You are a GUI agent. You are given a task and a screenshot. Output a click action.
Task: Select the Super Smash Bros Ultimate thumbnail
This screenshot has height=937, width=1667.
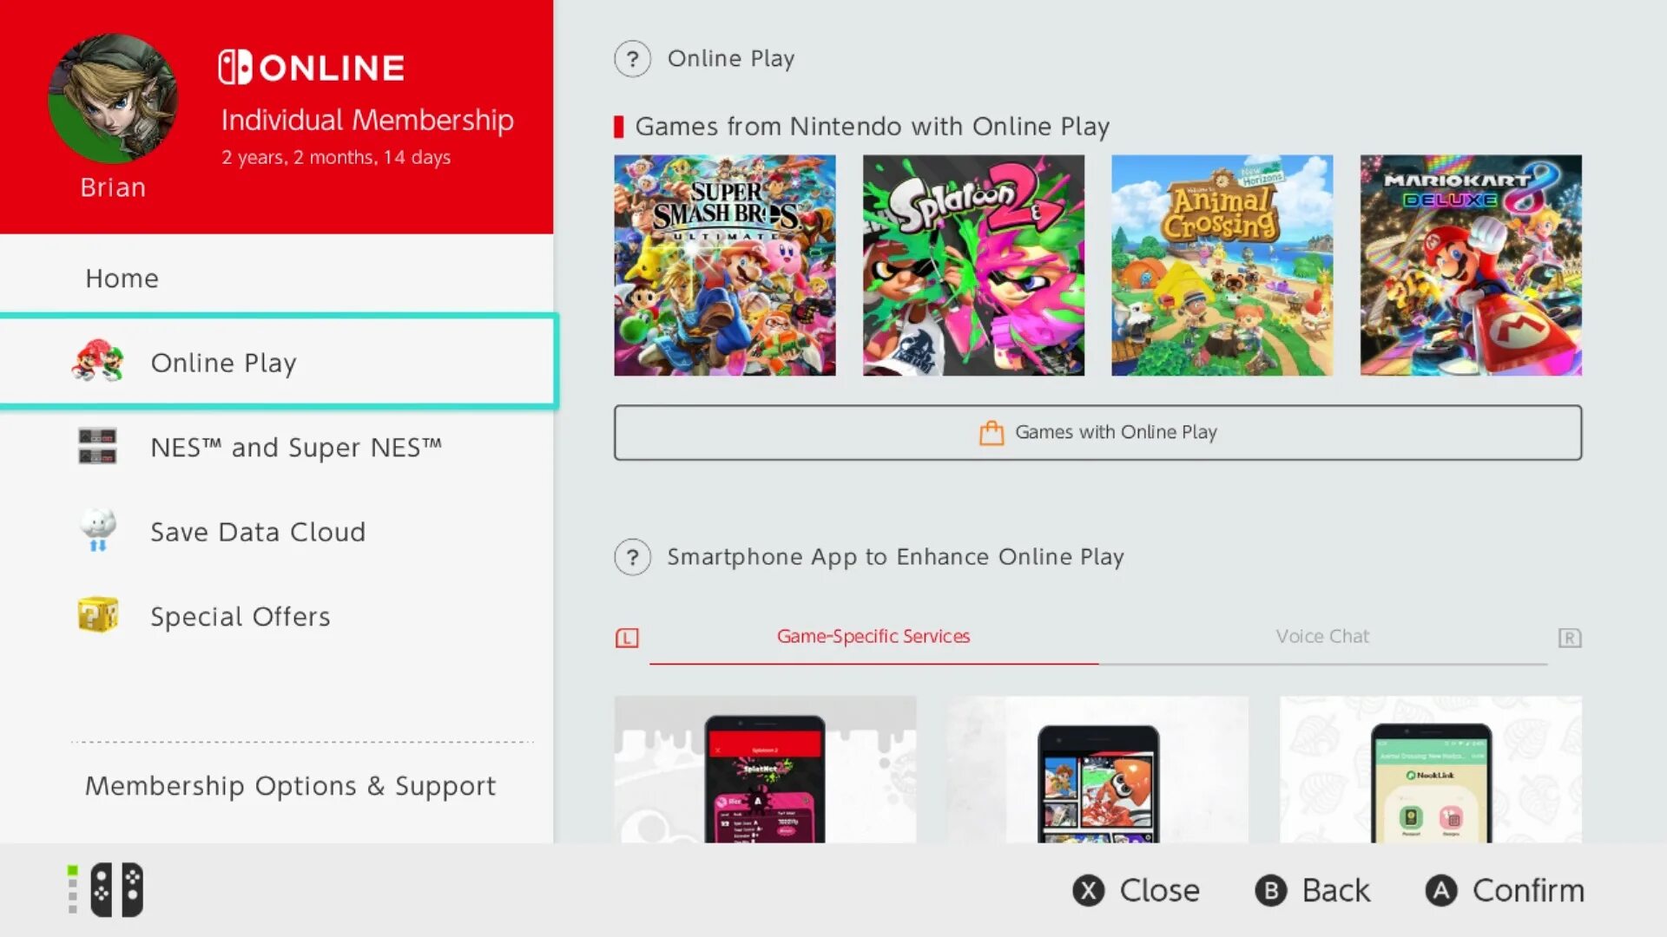coord(725,265)
